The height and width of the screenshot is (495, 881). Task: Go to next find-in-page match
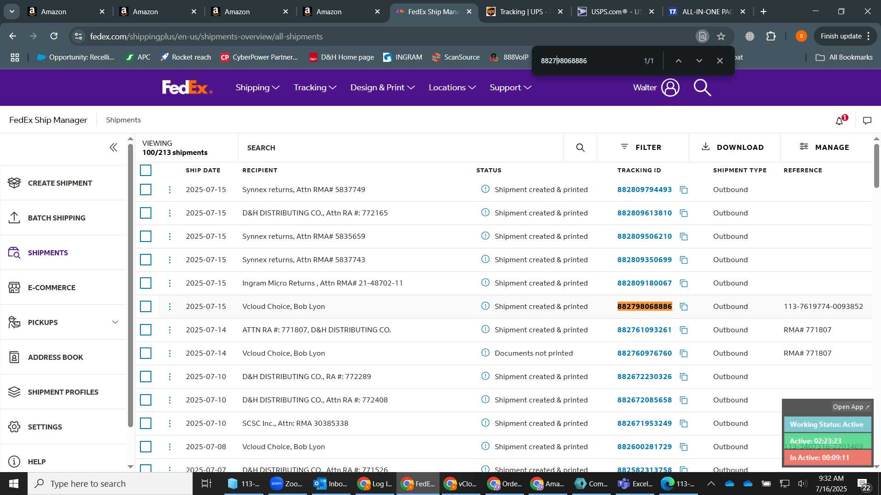699,61
